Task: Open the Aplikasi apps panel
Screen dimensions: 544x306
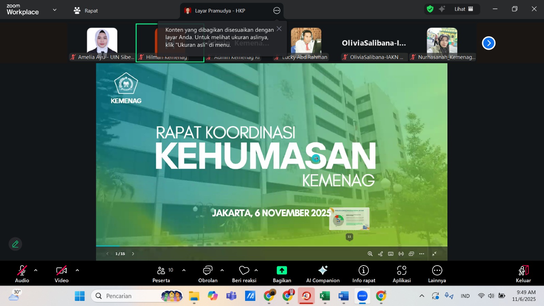Action: tap(402, 274)
